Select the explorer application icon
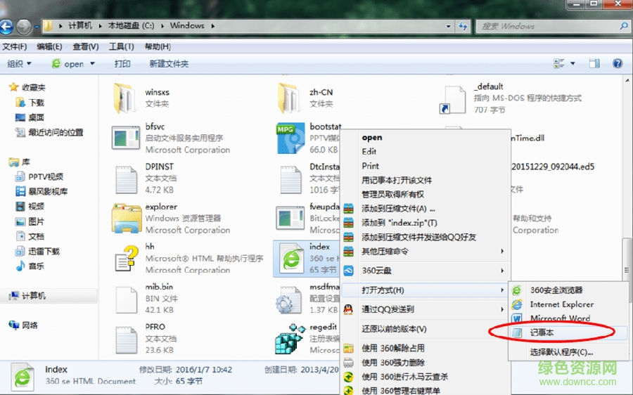The image size is (633, 395). pyautogui.click(x=126, y=219)
